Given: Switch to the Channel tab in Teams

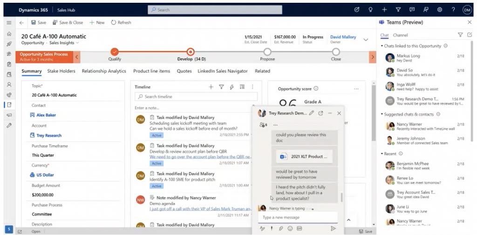Looking at the screenshot, I should pos(400,35).
